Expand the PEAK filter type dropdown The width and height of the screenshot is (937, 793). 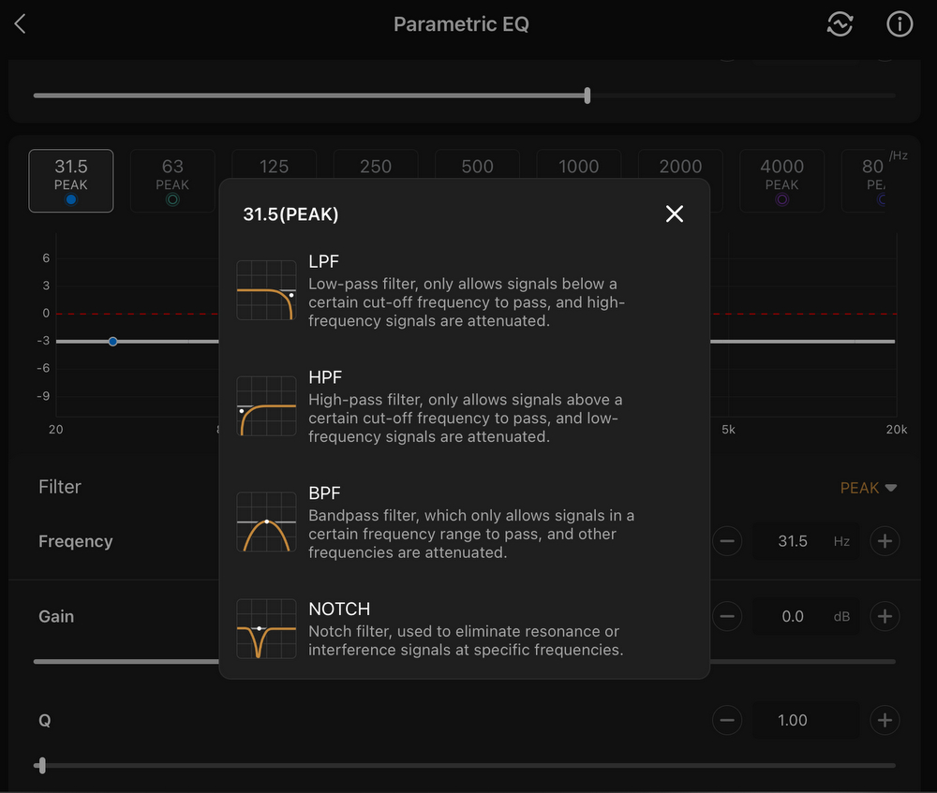point(869,488)
